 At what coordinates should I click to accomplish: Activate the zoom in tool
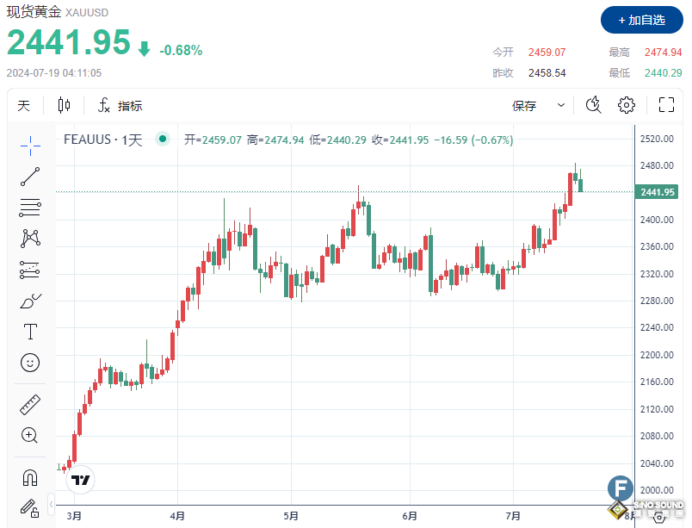pos(30,435)
